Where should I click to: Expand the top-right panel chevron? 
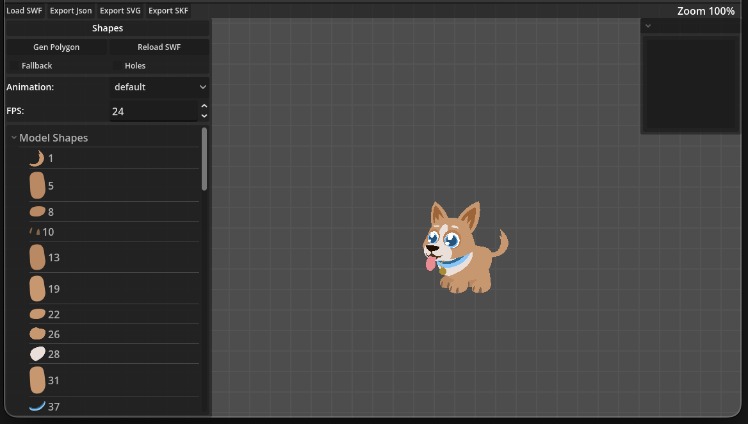648,26
